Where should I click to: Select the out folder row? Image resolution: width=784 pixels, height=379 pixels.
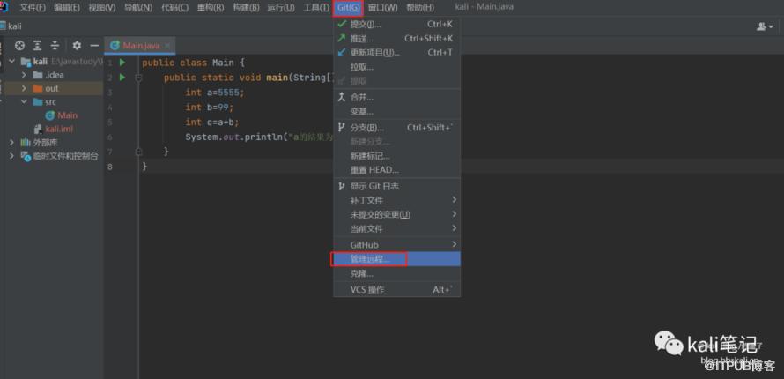(52, 88)
